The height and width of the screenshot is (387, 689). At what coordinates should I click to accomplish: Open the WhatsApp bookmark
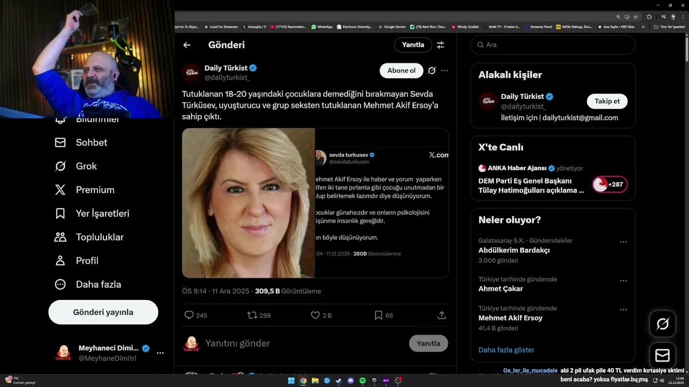[x=322, y=27]
